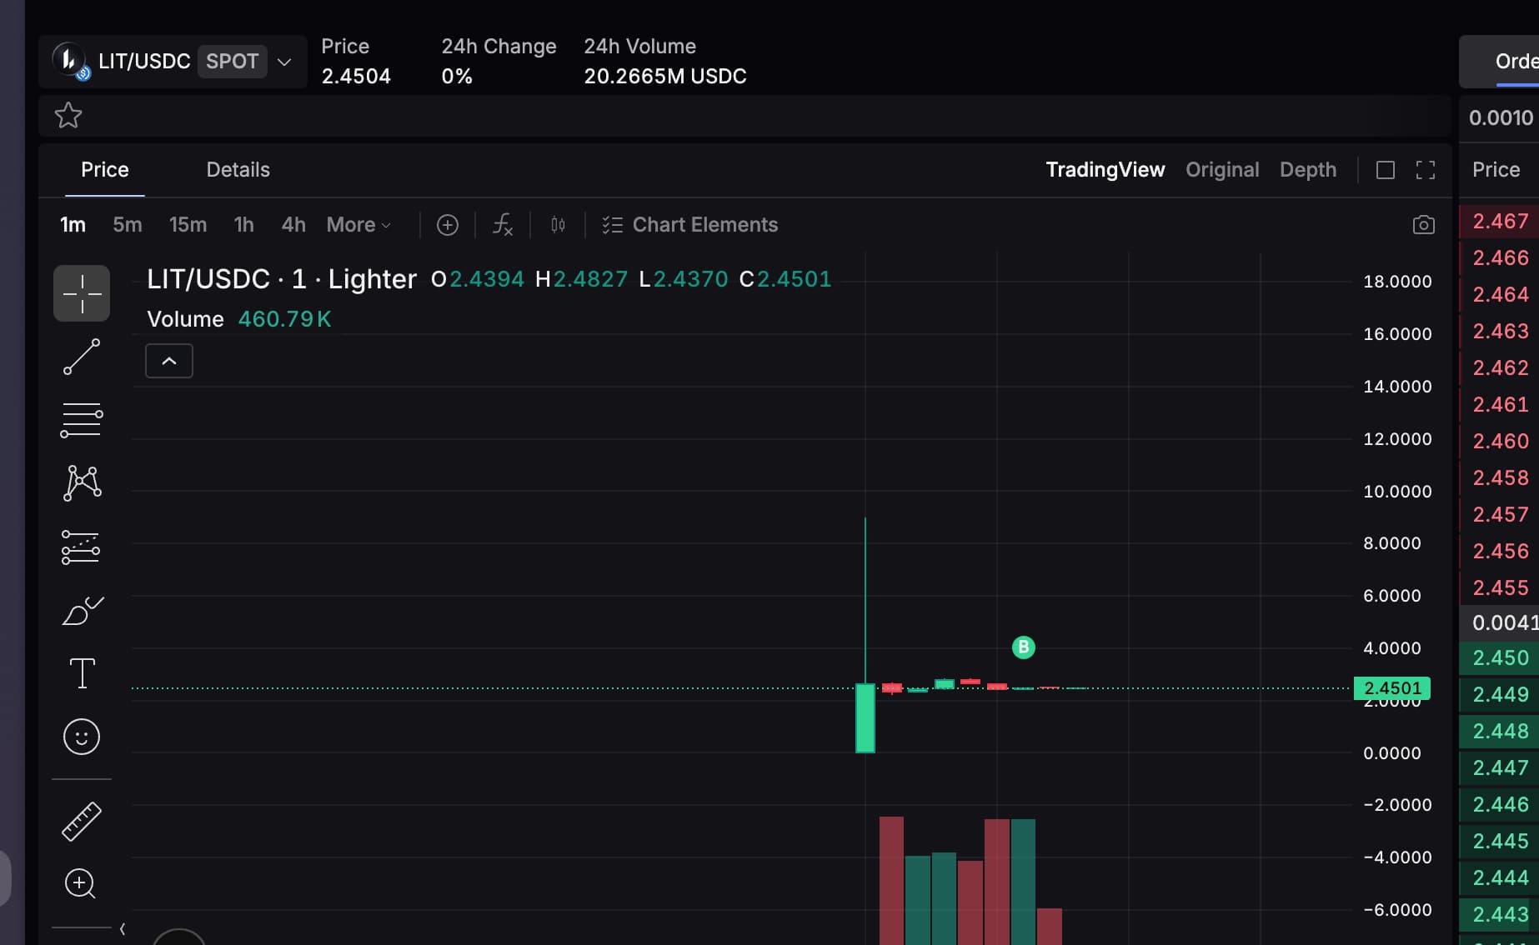This screenshot has height=945, width=1539.
Task: Add LIT/USDC to favorites with star icon
Action: click(68, 115)
